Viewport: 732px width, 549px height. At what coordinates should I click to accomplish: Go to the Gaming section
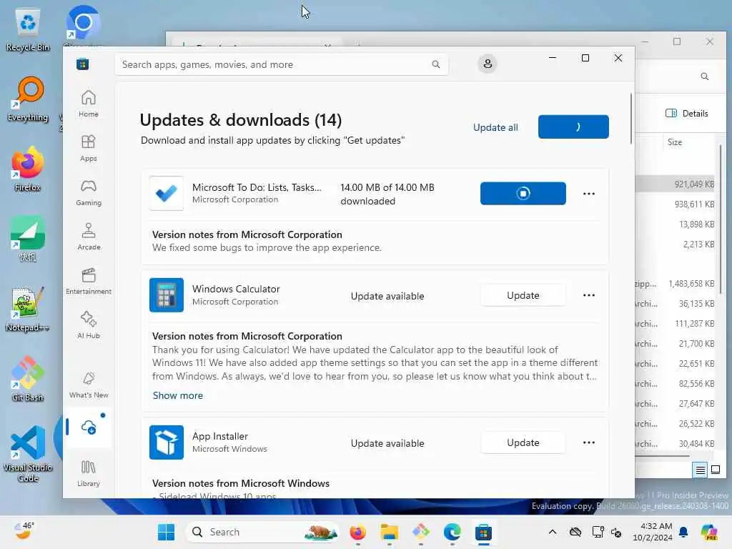pyautogui.click(x=88, y=192)
